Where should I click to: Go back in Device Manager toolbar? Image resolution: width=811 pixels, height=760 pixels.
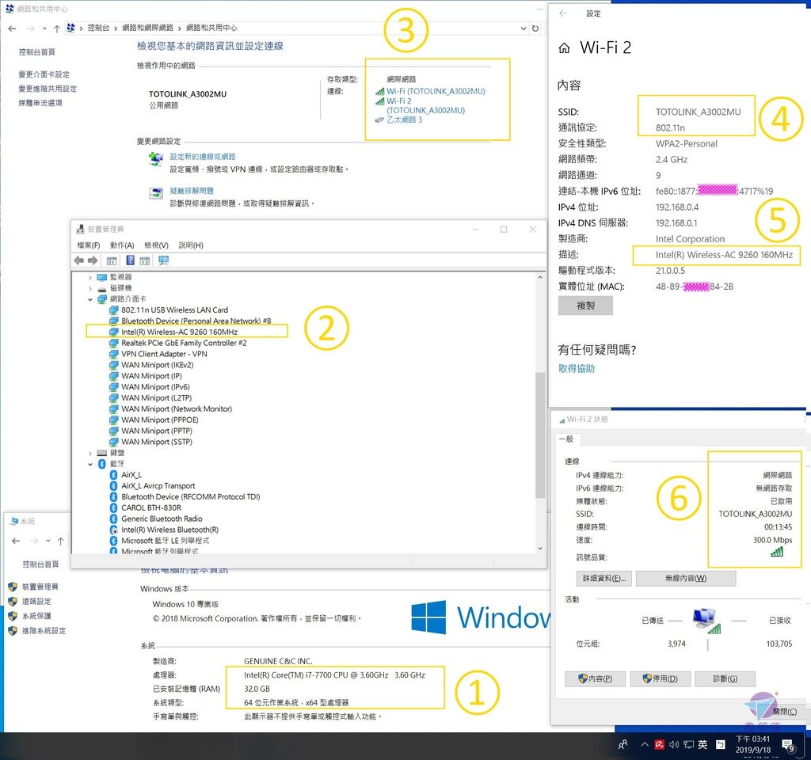pos(78,260)
